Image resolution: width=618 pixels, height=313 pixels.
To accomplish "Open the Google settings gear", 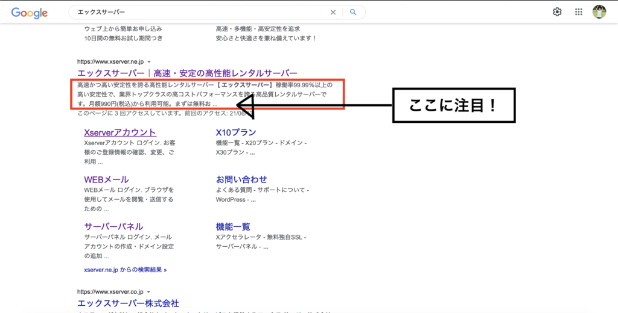I will (x=557, y=12).
